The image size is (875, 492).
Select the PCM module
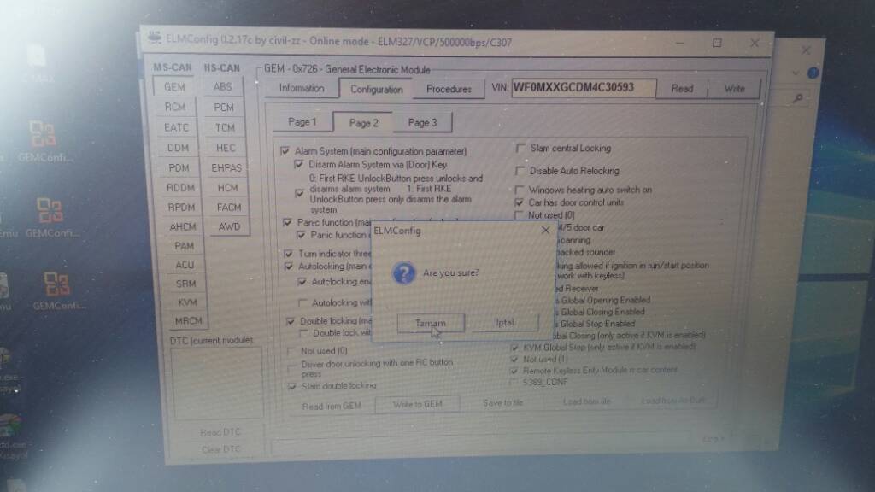point(224,107)
